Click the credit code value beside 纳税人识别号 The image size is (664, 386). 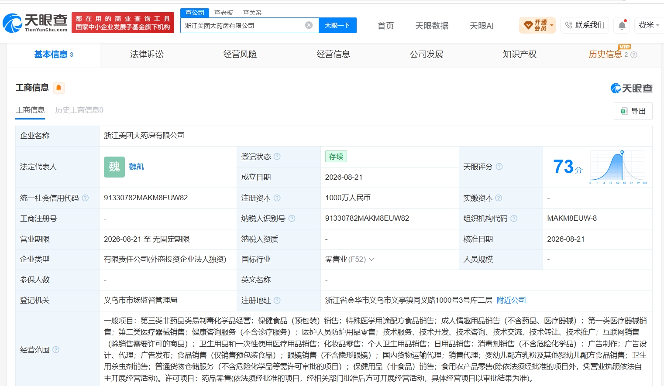pos(367,219)
